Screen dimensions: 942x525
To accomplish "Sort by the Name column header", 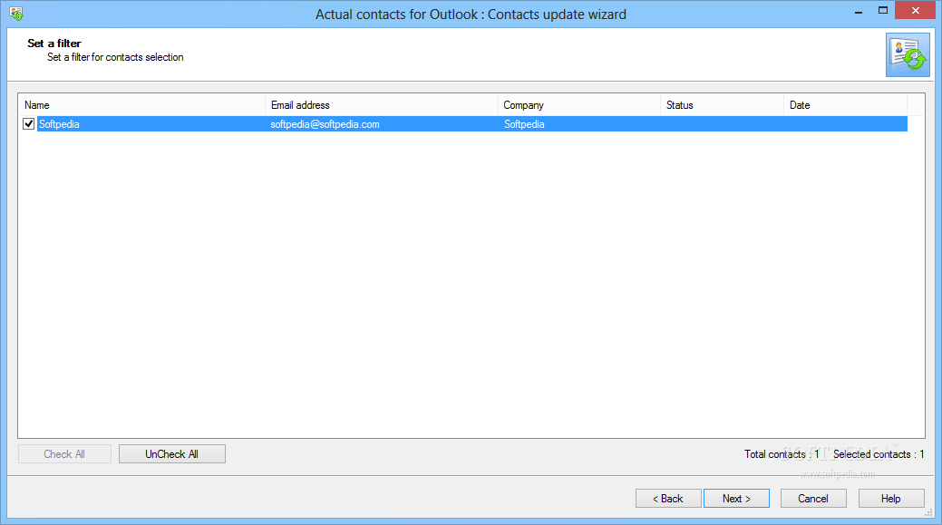I will tap(141, 104).
